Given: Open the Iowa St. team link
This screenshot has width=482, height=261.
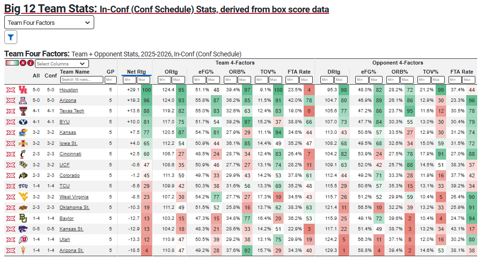Looking at the screenshot, I should click(68, 143).
